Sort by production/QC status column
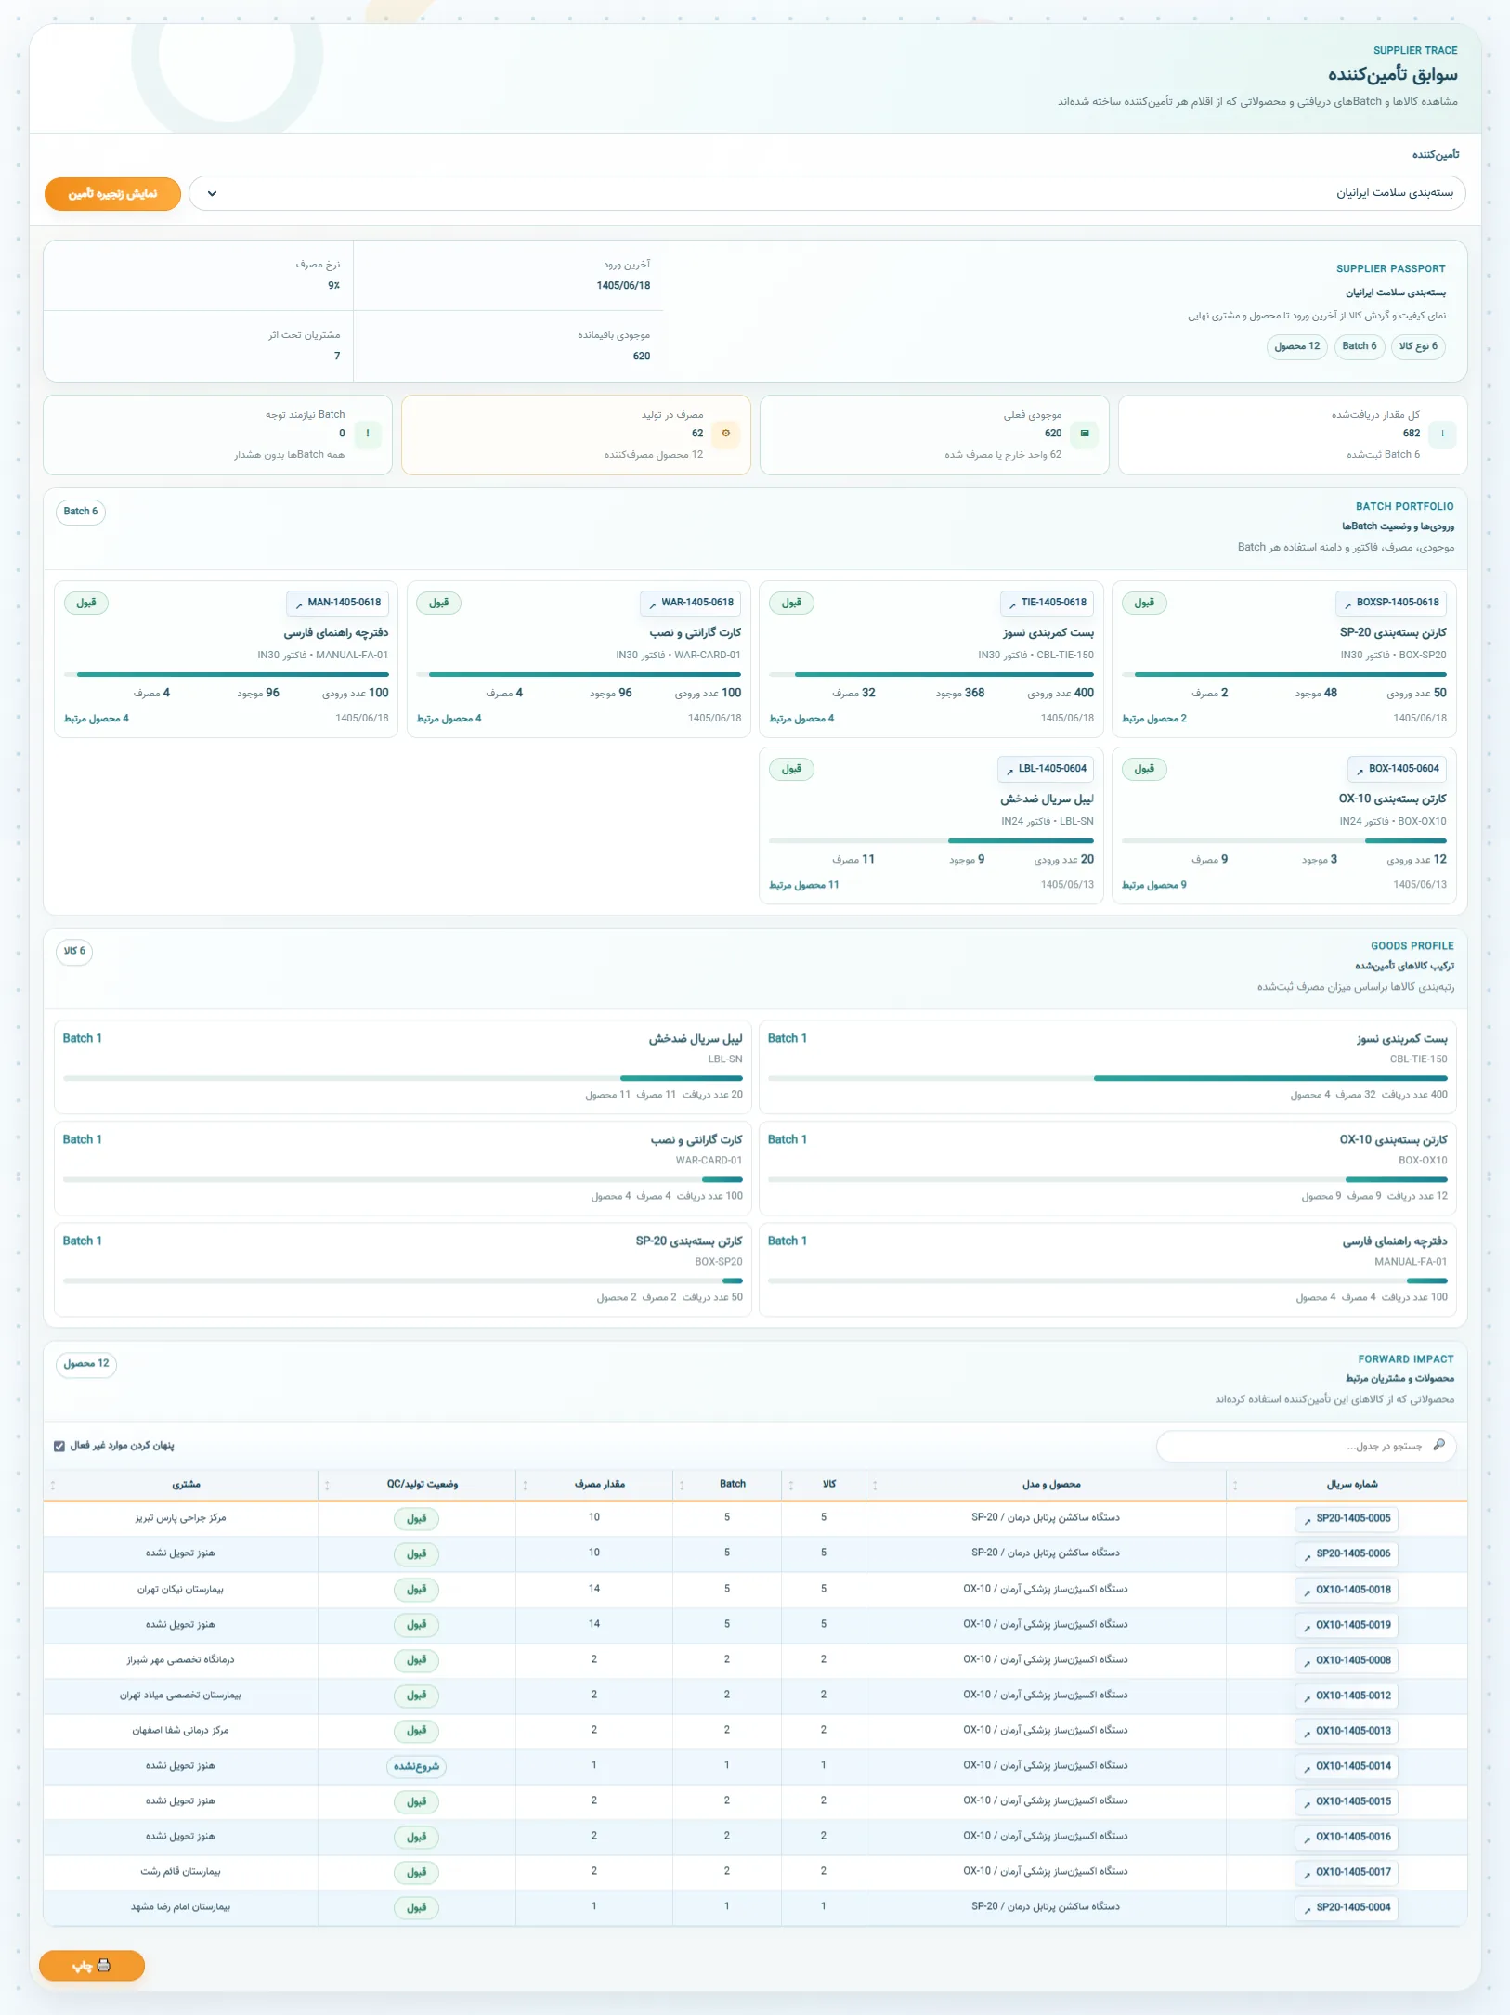 417,1485
